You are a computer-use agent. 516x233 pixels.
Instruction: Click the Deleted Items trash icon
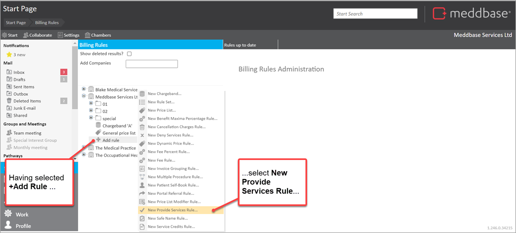coord(9,101)
